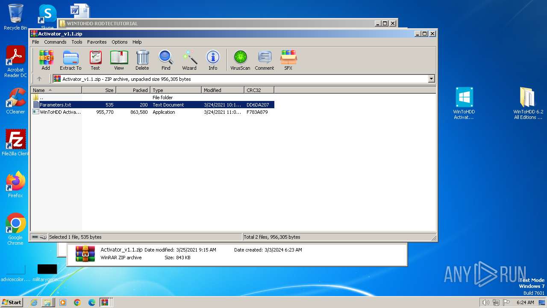This screenshot has height=308, width=547.
Task: Click the drive icon in status bar
Action: [x=35, y=237]
